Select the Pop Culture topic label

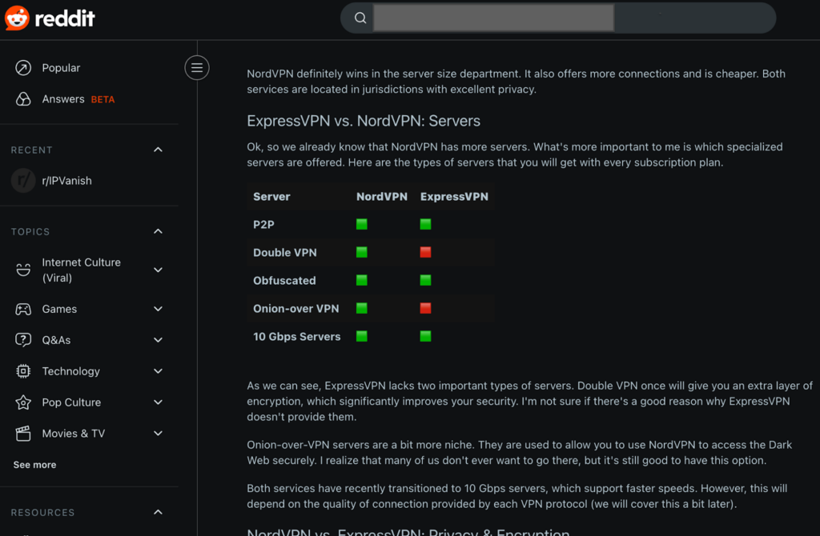tap(71, 402)
